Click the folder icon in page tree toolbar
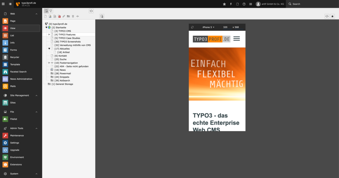This screenshot has height=178, width=339. (68, 16)
